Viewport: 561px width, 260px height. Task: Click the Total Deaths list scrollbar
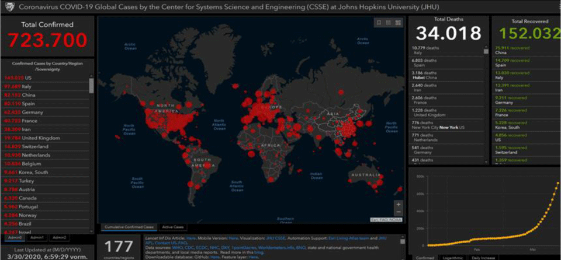click(x=486, y=51)
